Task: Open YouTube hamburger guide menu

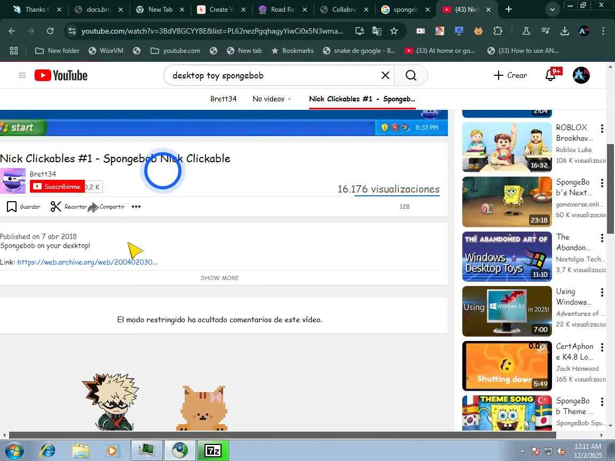Action: click(22, 75)
